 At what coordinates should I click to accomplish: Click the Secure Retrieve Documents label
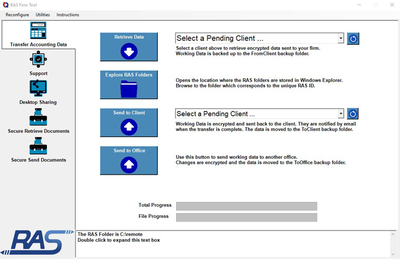(x=38, y=131)
